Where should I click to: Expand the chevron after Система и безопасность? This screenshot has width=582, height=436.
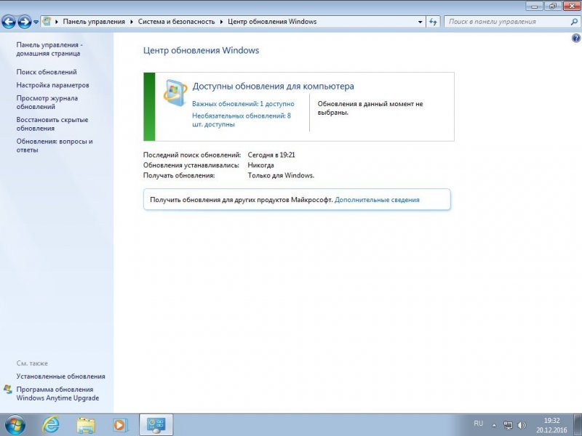point(222,22)
